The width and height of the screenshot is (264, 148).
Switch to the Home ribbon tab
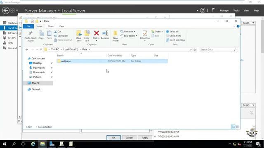coord(40,26)
